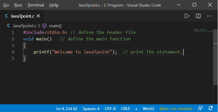Screen dimensions: 218x112
Task: Click line number 4 in the gutter
Action: point(13,52)
